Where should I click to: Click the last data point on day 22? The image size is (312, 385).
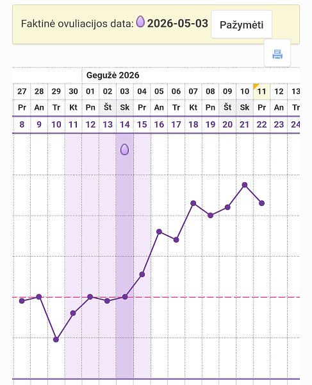262,203
